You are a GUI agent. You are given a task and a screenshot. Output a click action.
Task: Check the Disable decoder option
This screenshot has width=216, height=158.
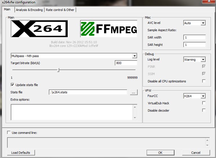(204, 110)
